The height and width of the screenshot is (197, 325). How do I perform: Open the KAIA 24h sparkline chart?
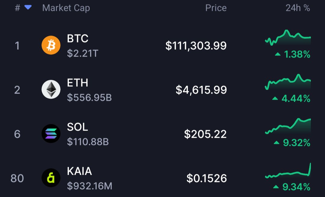coord(288,171)
